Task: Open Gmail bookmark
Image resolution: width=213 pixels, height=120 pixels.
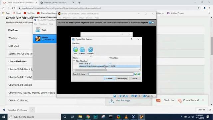Action: (x=17, y=13)
